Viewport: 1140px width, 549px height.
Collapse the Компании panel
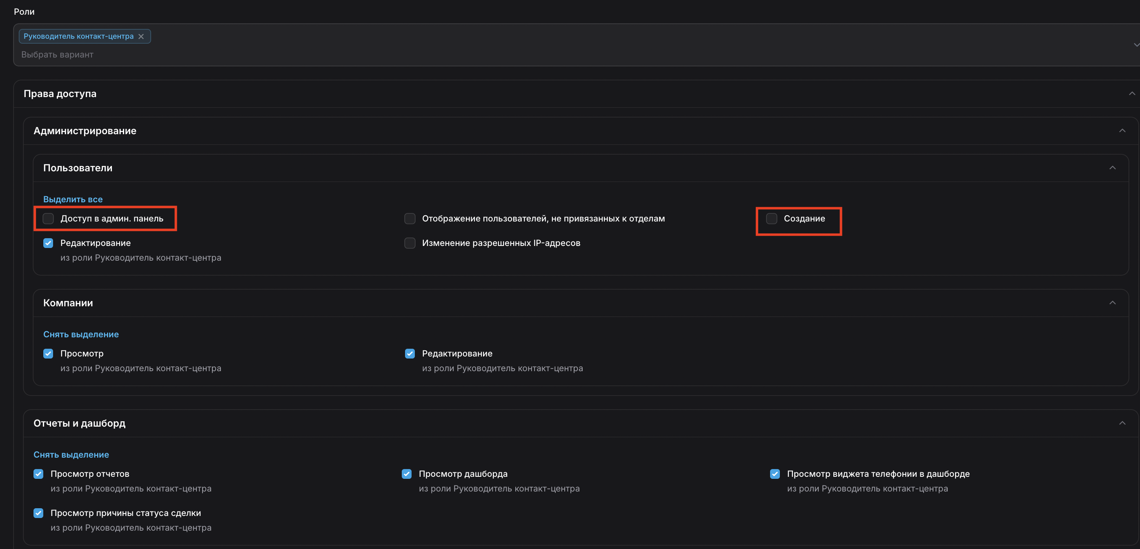click(x=1112, y=302)
